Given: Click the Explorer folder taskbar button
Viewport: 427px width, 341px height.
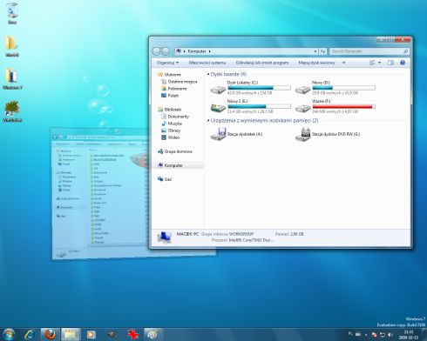Looking at the screenshot, I should pos(70,335).
